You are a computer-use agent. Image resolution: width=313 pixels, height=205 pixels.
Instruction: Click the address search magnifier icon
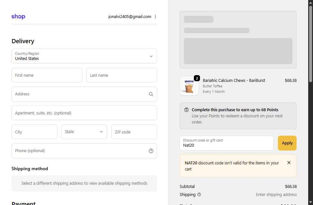(x=151, y=94)
